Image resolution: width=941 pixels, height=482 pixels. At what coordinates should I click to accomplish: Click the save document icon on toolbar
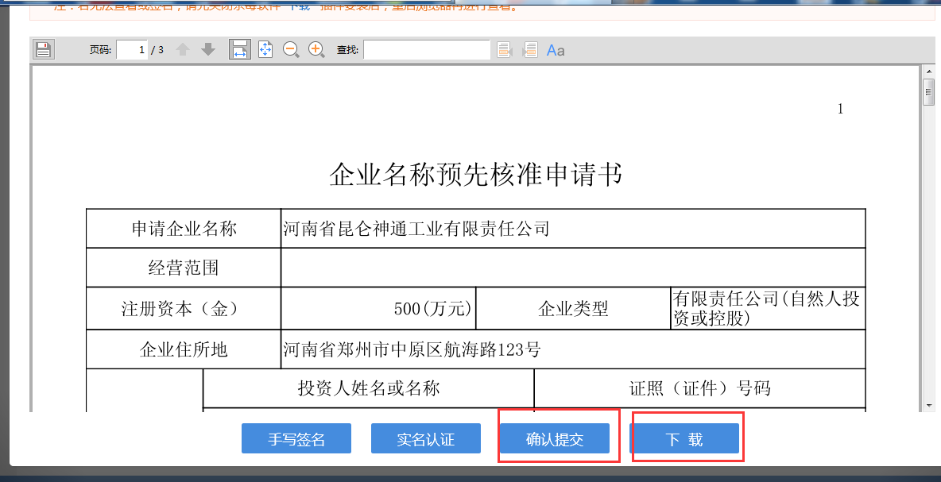pos(44,48)
